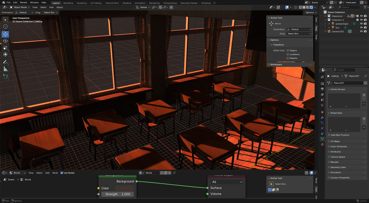Open the viewport Add menu
The height and width of the screenshot is (203, 369).
point(51,7)
